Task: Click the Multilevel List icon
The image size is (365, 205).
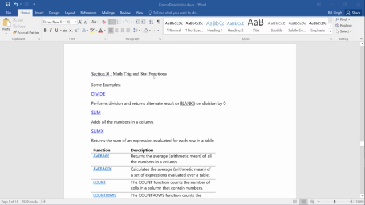Action: tap(128, 22)
